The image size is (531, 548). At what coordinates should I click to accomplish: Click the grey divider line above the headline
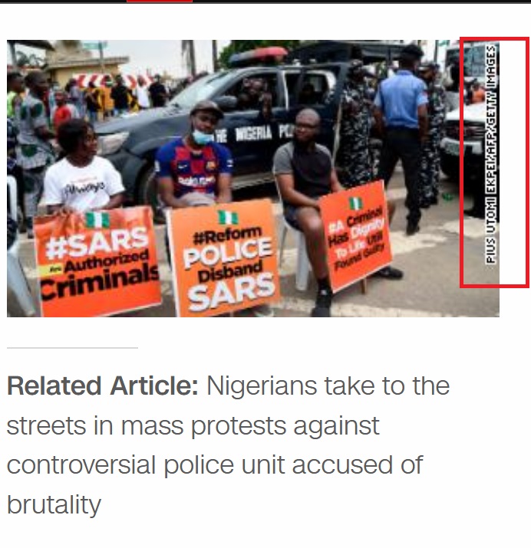click(x=72, y=348)
